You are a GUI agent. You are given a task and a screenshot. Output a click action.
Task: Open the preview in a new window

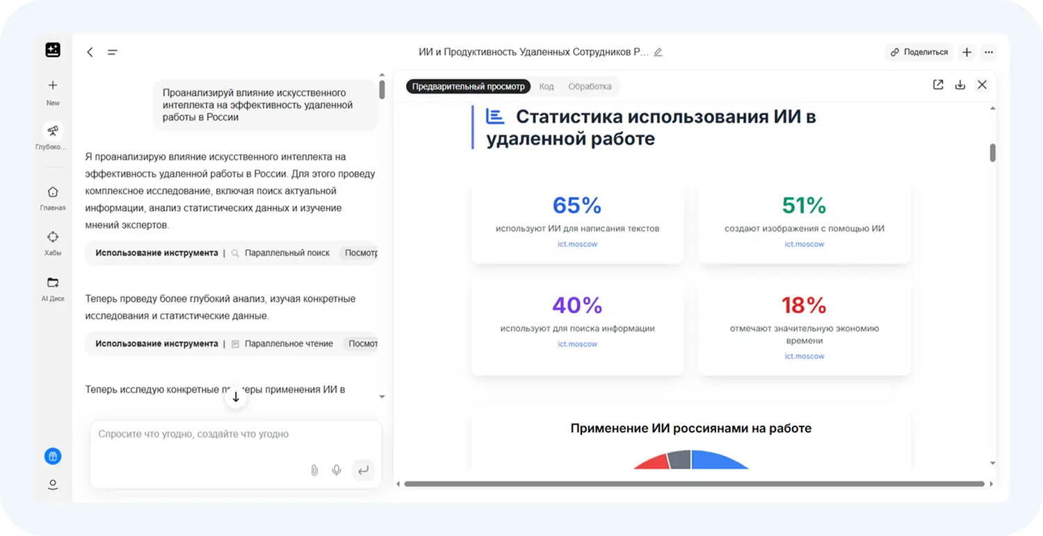coord(937,84)
